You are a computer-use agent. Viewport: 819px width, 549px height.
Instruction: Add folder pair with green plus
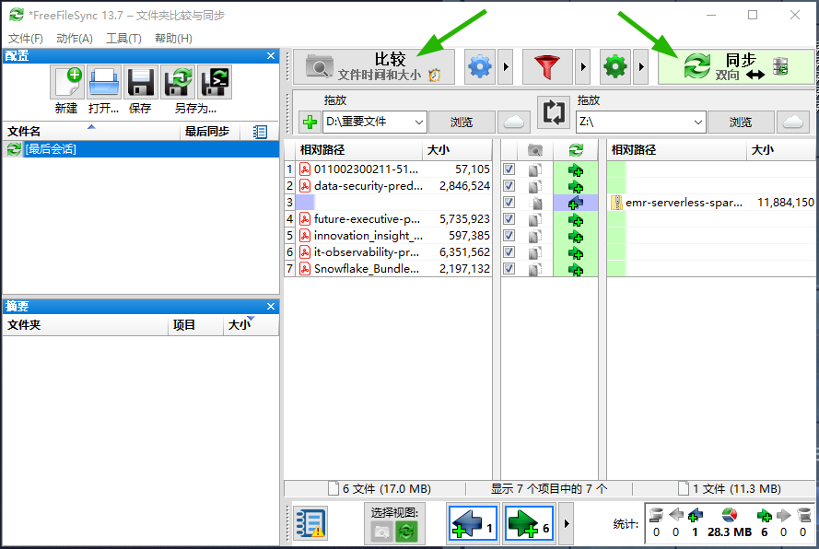310,123
